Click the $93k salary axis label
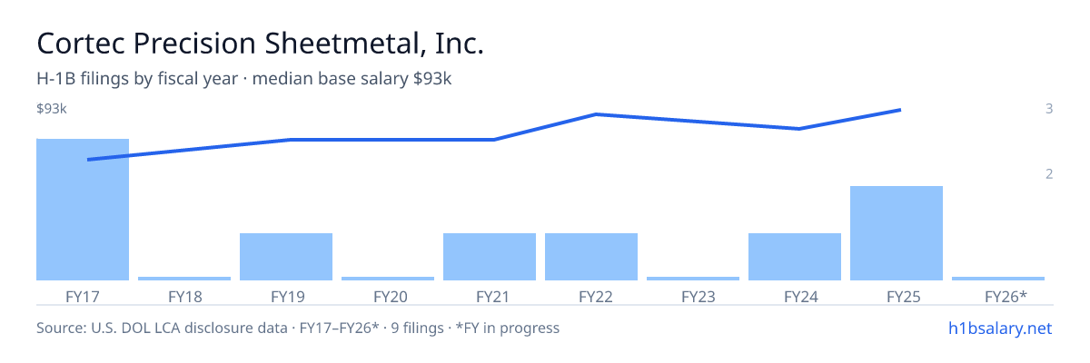The width and height of the screenshot is (1090, 363). pos(52,109)
